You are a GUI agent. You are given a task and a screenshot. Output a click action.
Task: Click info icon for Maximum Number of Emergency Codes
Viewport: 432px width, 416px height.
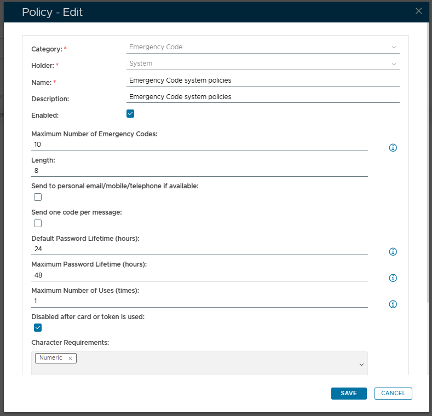393,148
